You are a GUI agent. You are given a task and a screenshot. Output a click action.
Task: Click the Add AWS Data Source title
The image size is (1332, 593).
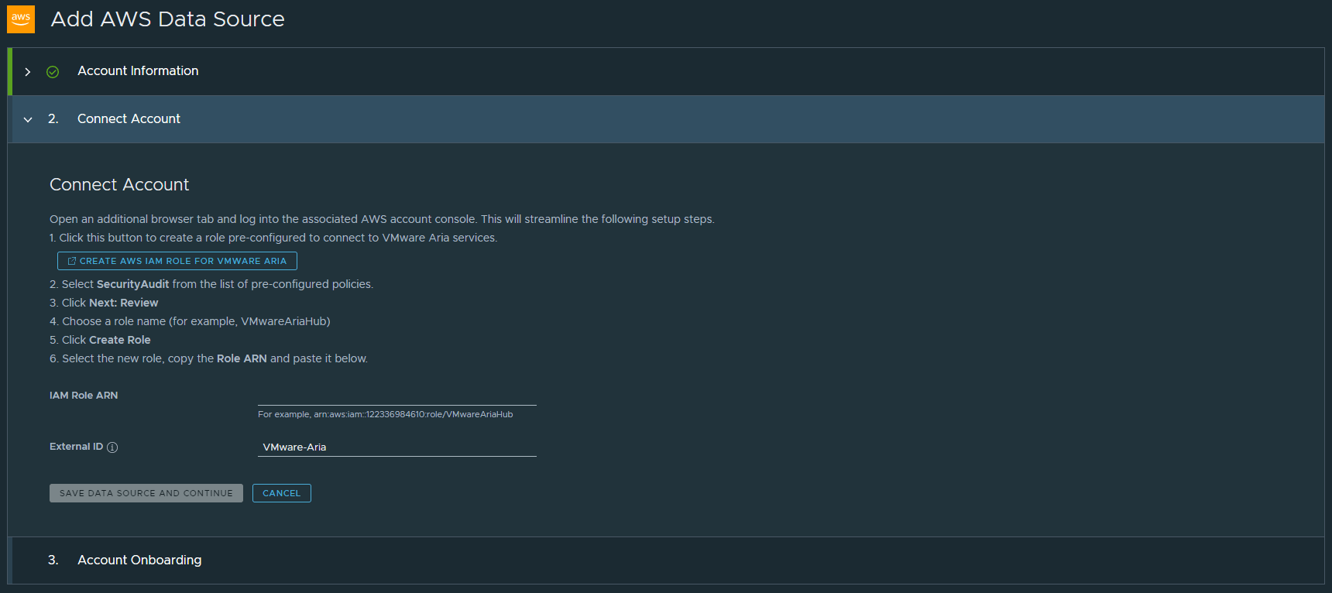[x=168, y=19]
